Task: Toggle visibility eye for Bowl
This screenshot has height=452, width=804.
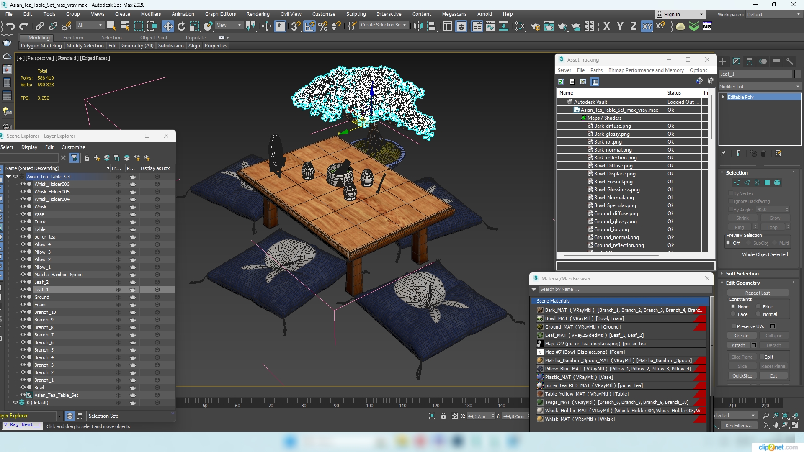Action: pyautogui.click(x=23, y=387)
